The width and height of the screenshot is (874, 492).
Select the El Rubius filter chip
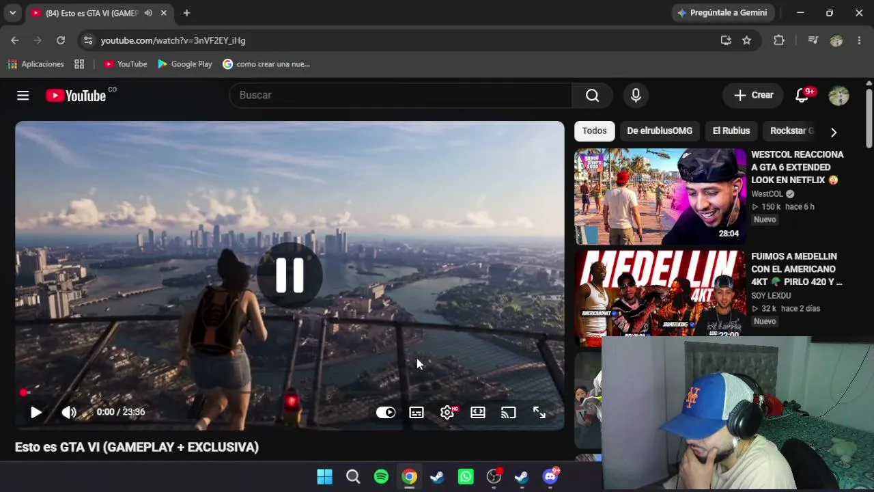coord(731,131)
